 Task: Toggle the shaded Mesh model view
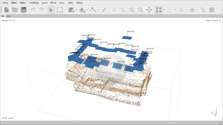pyautogui.click(x=181, y=10)
